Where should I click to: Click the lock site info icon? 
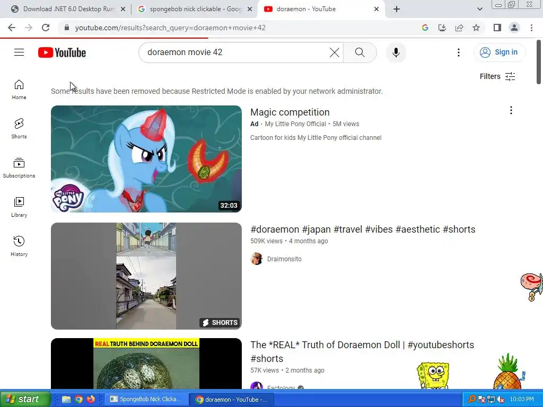click(x=67, y=28)
